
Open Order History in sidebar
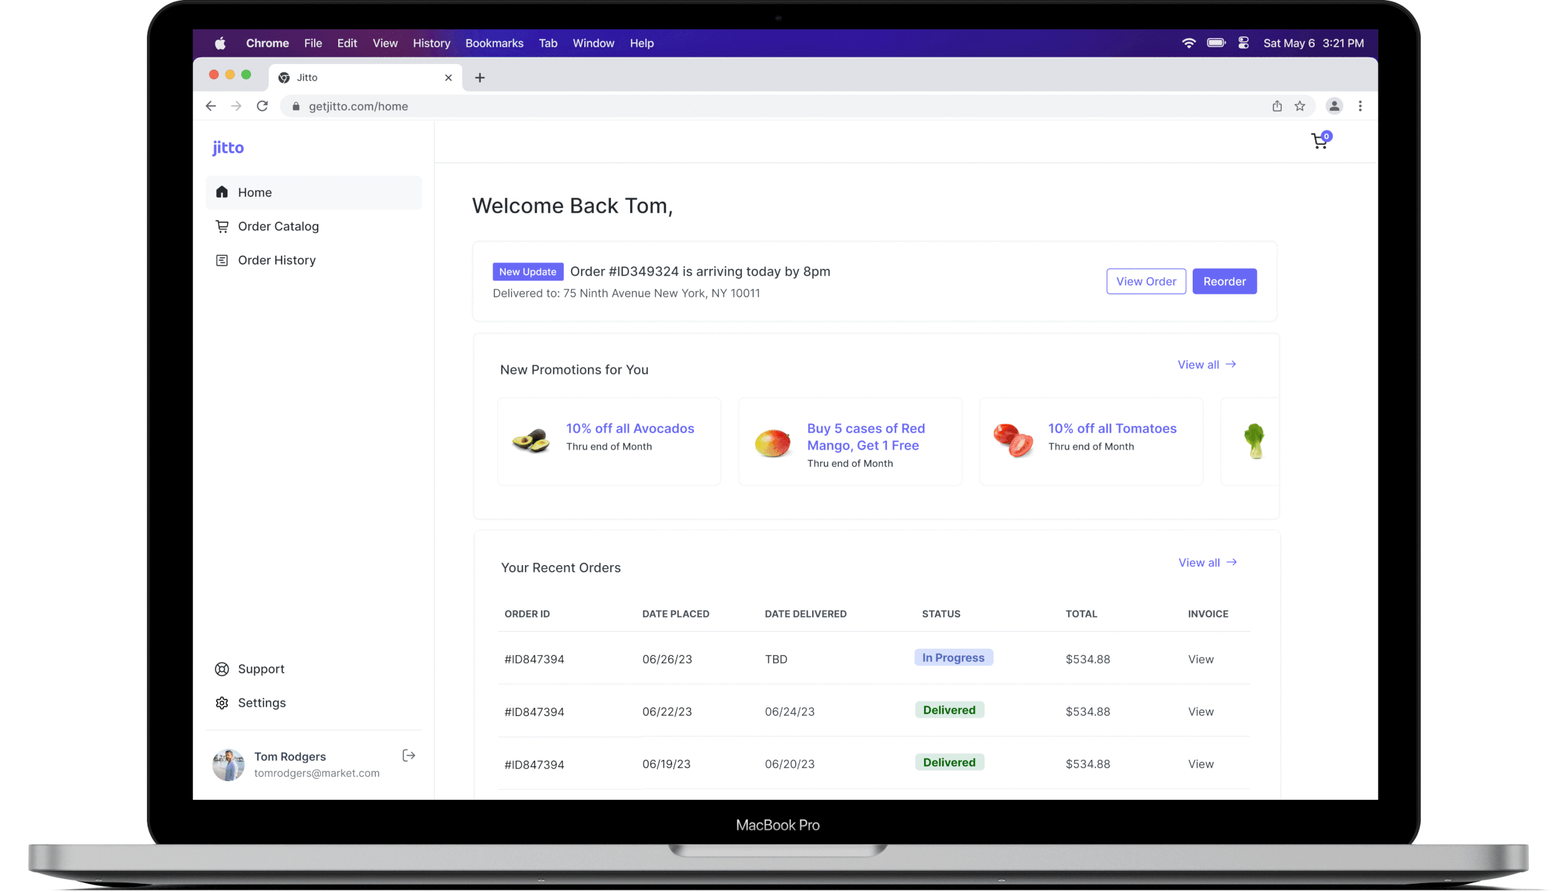pyautogui.click(x=277, y=260)
